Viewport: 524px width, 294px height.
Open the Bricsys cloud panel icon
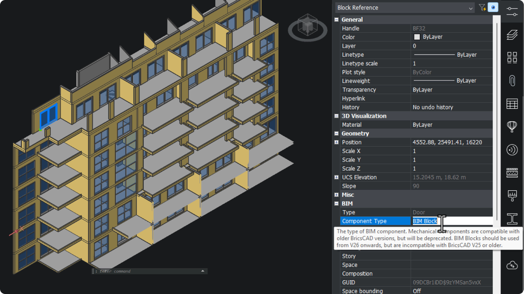(512, 265)
